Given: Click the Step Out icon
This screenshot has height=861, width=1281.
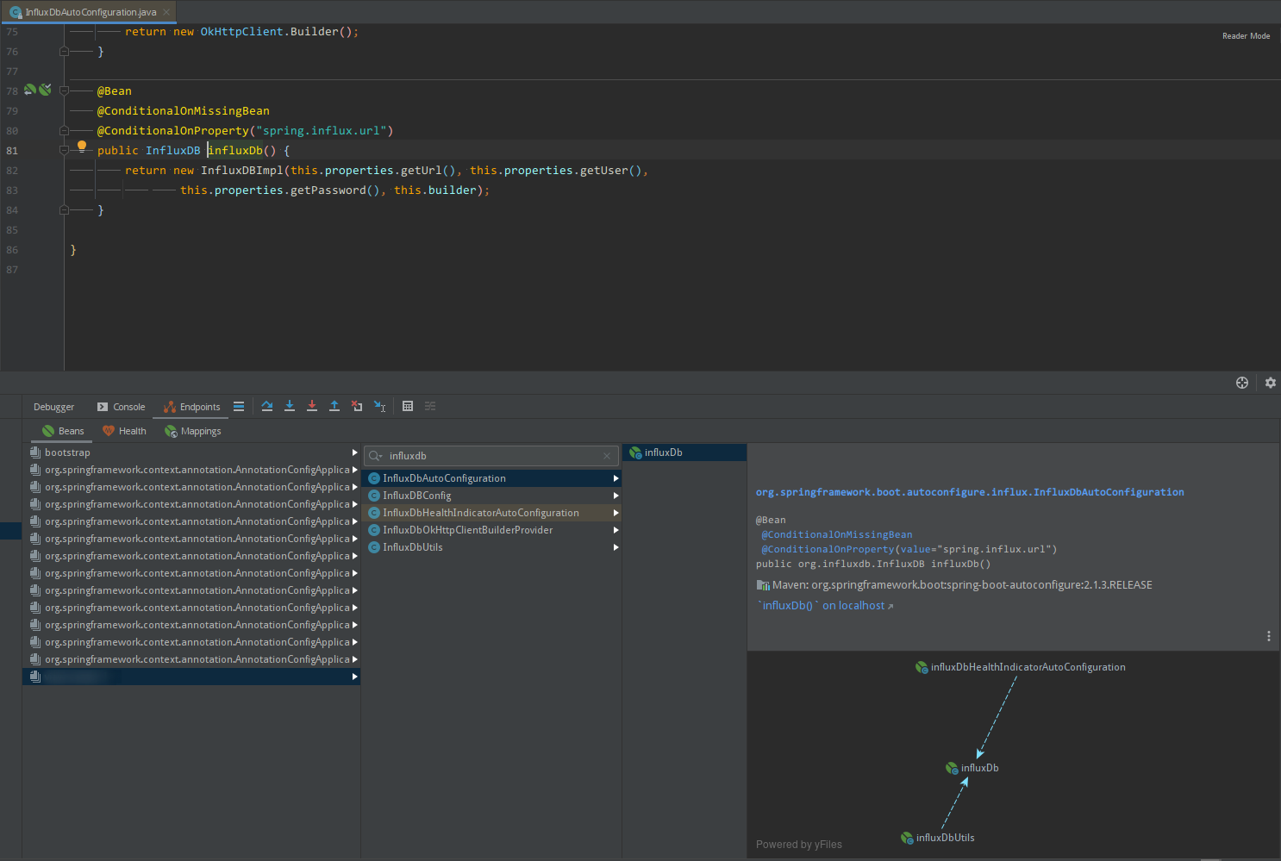Looking at the screenshot, I should [334, 406].
